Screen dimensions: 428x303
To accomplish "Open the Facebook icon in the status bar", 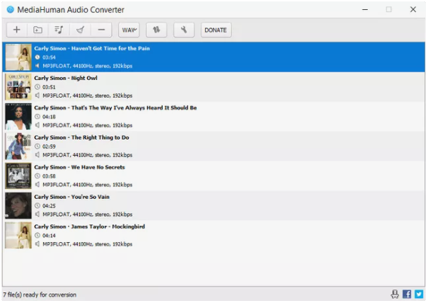I will 407,294.
